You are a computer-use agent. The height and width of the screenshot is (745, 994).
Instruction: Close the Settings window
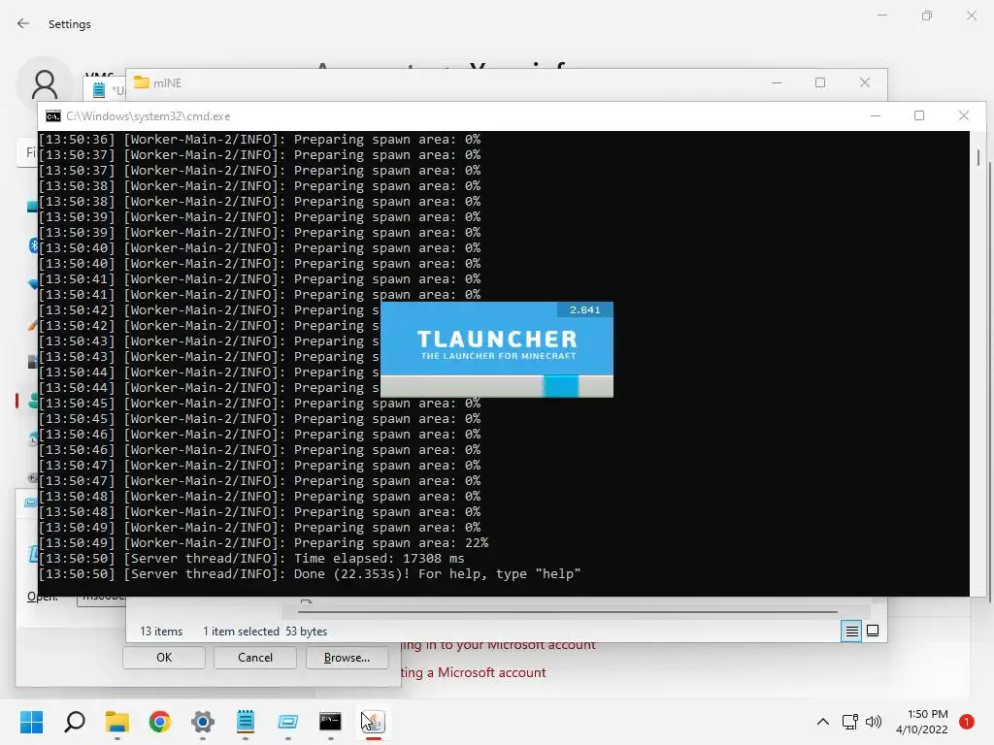tap(971, 16)
